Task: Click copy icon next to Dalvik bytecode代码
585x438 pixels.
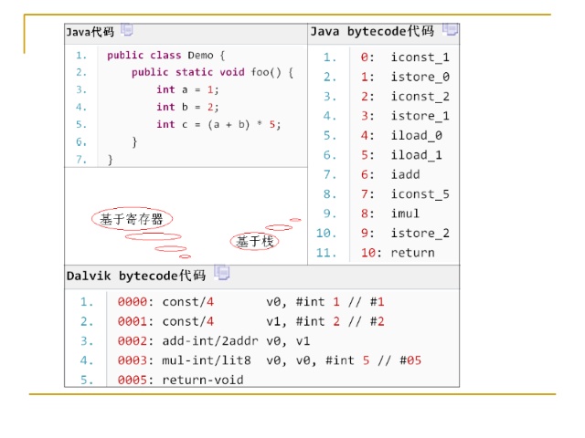Action: [x=221, y=274]
